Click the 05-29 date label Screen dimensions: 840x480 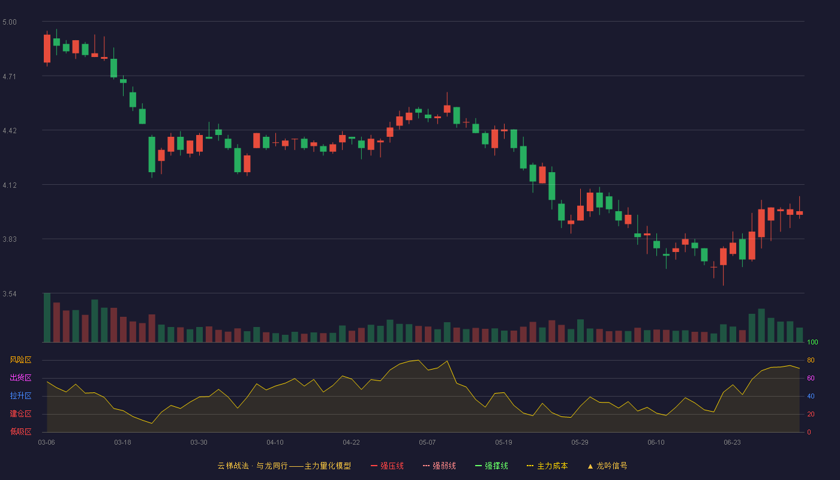point(580,442)
